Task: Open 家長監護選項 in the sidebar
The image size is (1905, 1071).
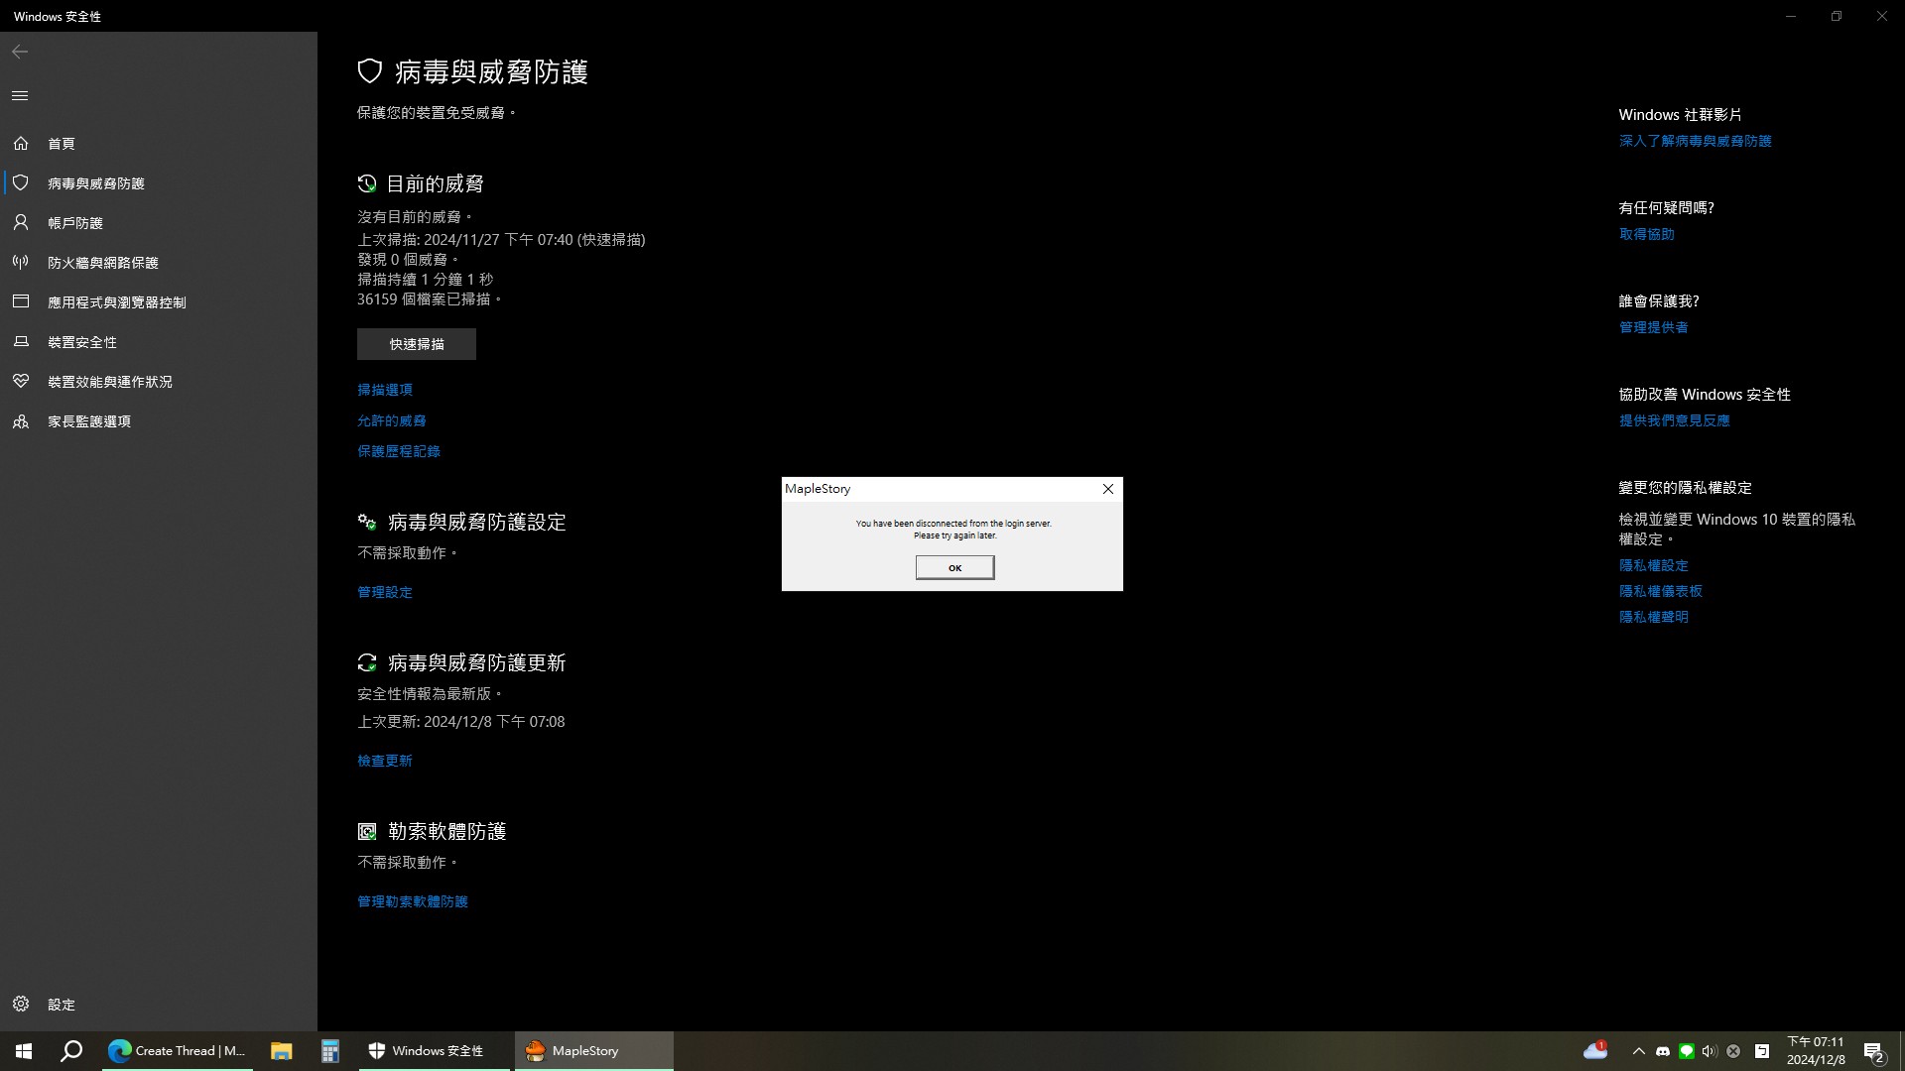Action: 159,421
